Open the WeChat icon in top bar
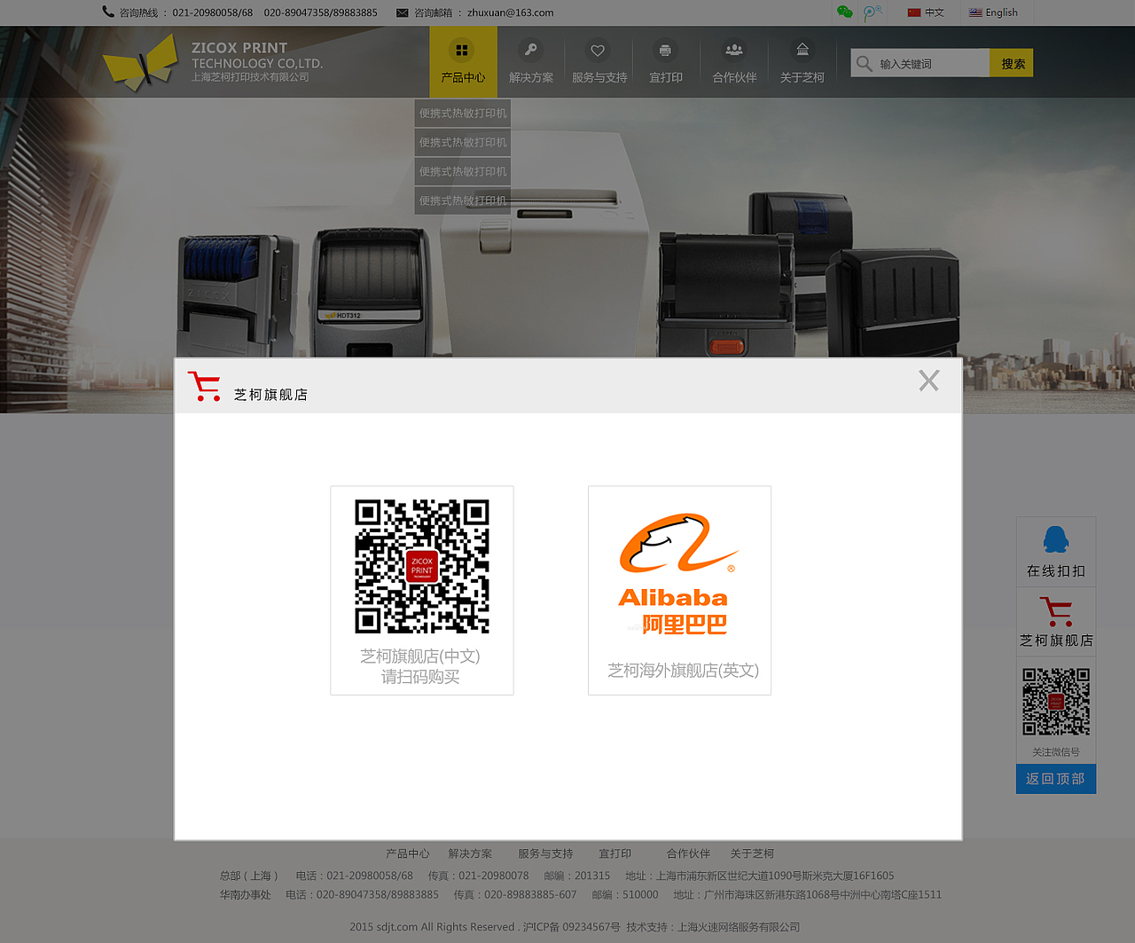 click(x=844, y=12)
